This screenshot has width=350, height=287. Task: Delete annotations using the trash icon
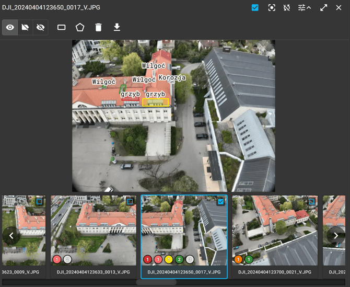point(98,28)
